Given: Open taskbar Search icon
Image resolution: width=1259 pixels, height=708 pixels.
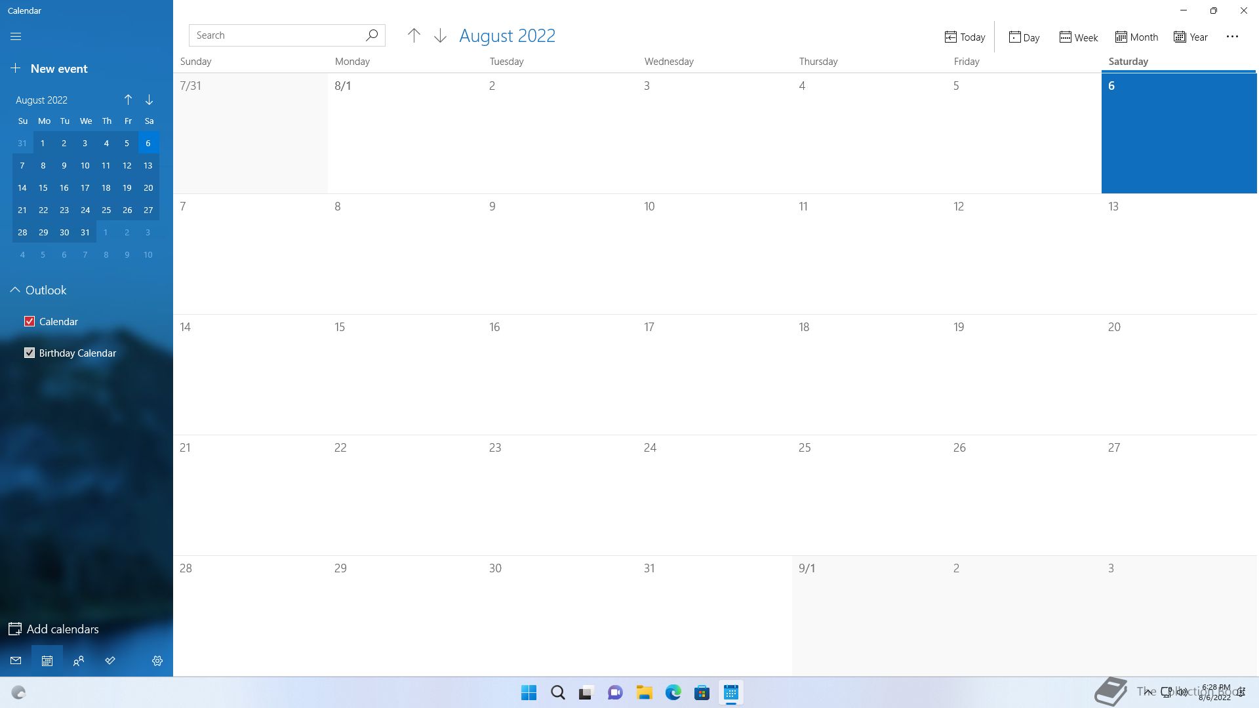Looking at the screenshot, I should point(558,693).
